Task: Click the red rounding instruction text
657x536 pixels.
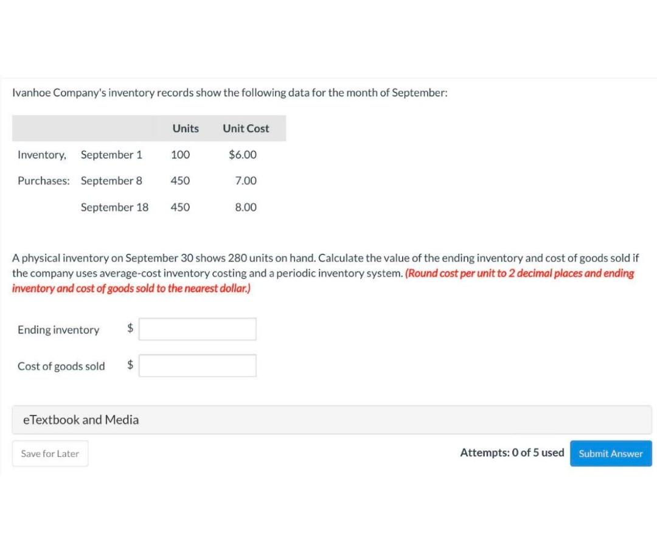Action: [x=322, y=281]
